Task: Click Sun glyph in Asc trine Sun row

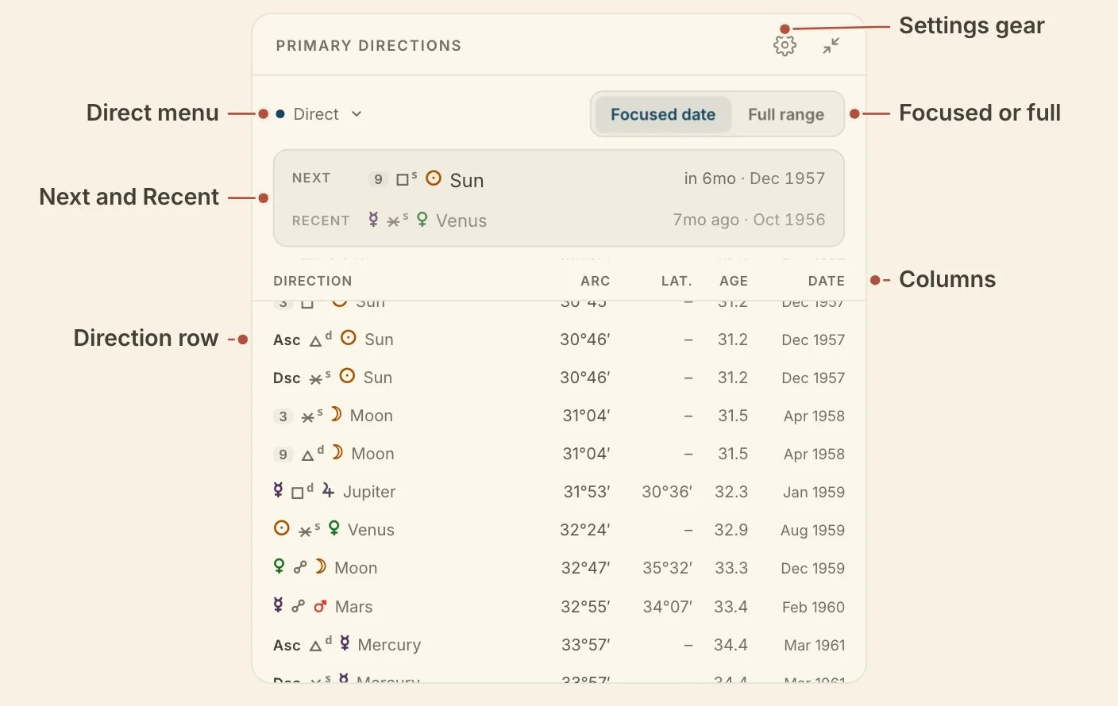Action: click(349, 338)
